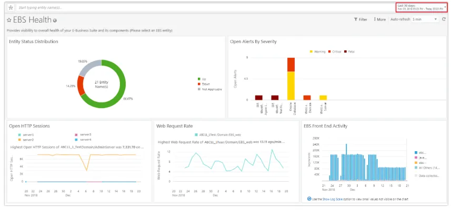Open the Filter option
The image size is (451, 210).
click(x=360, y=19)
